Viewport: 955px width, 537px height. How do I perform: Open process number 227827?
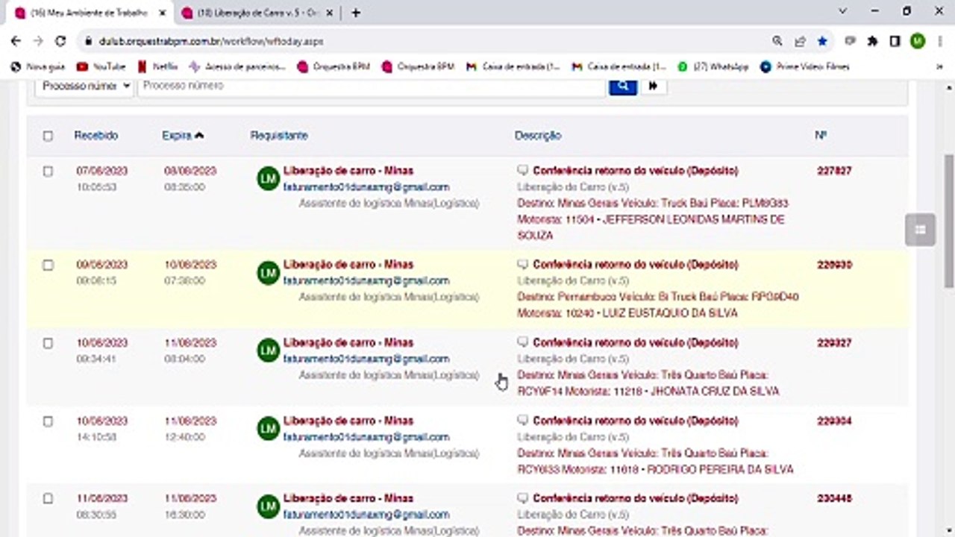tap(834, 171)
